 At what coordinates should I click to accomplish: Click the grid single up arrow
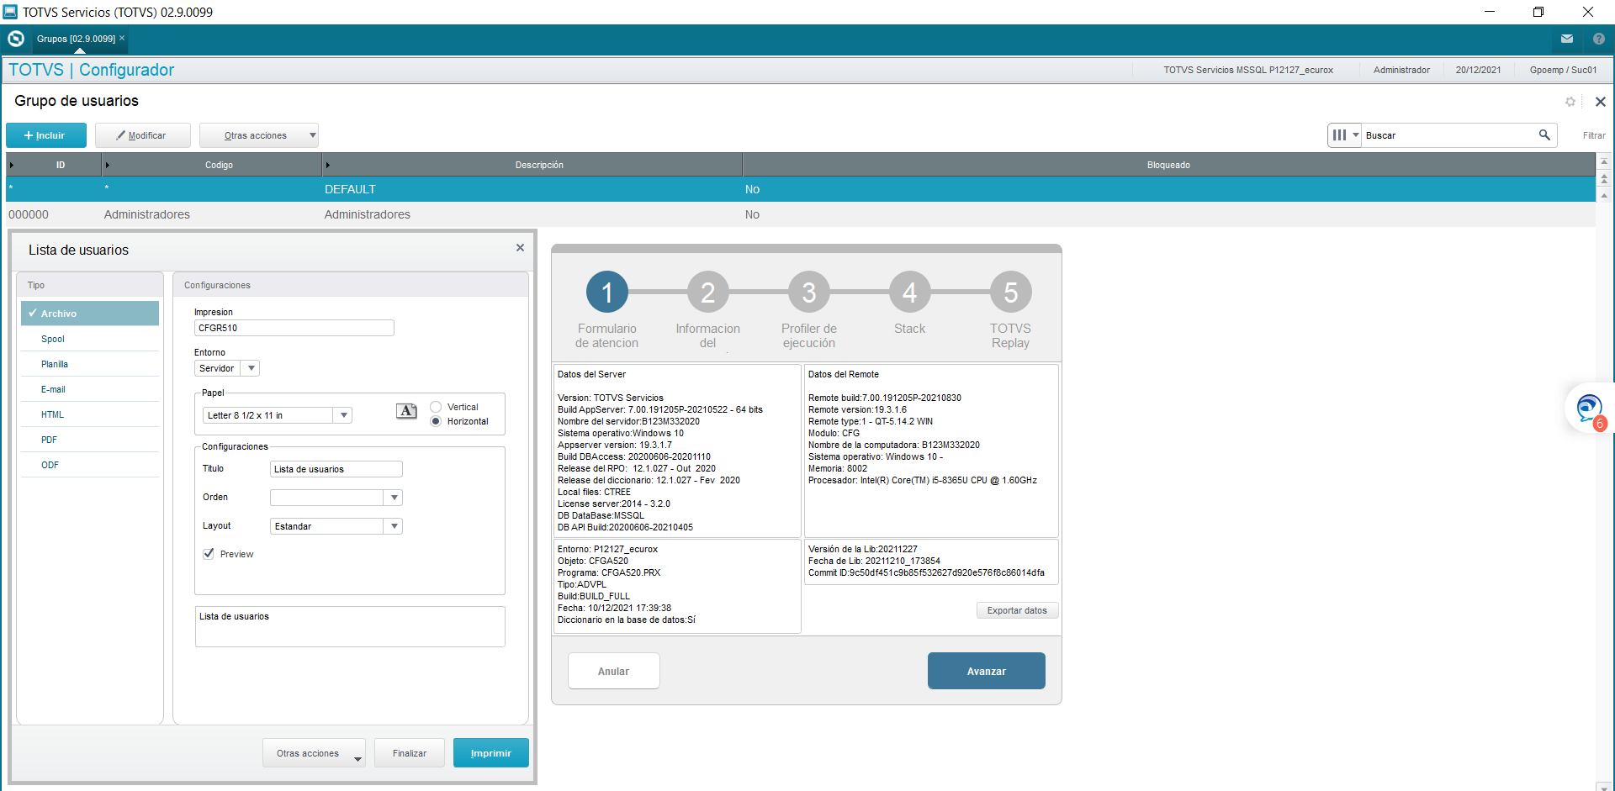pyautogui.click(x=1604, y=195)
